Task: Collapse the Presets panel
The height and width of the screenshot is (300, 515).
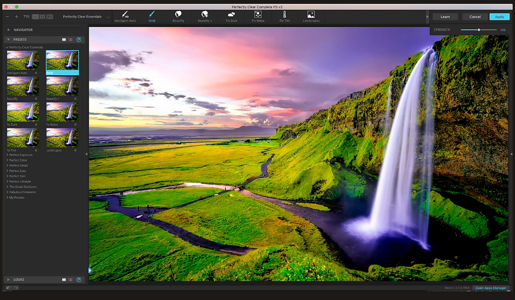Action: click(x=9, y=39)
